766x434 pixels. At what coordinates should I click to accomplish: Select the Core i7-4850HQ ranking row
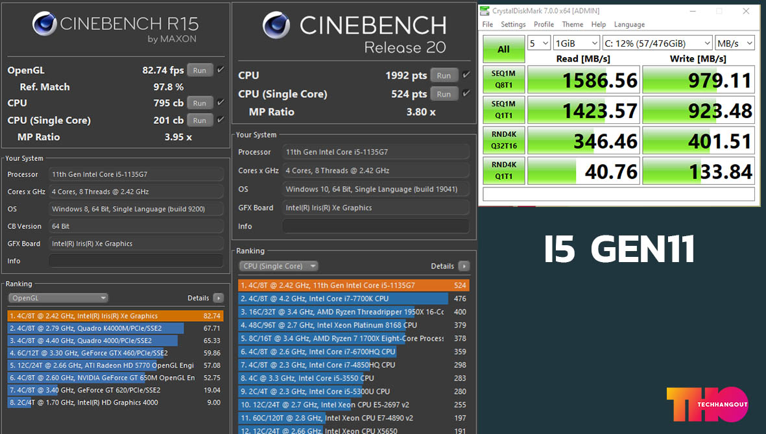point(353,365)
